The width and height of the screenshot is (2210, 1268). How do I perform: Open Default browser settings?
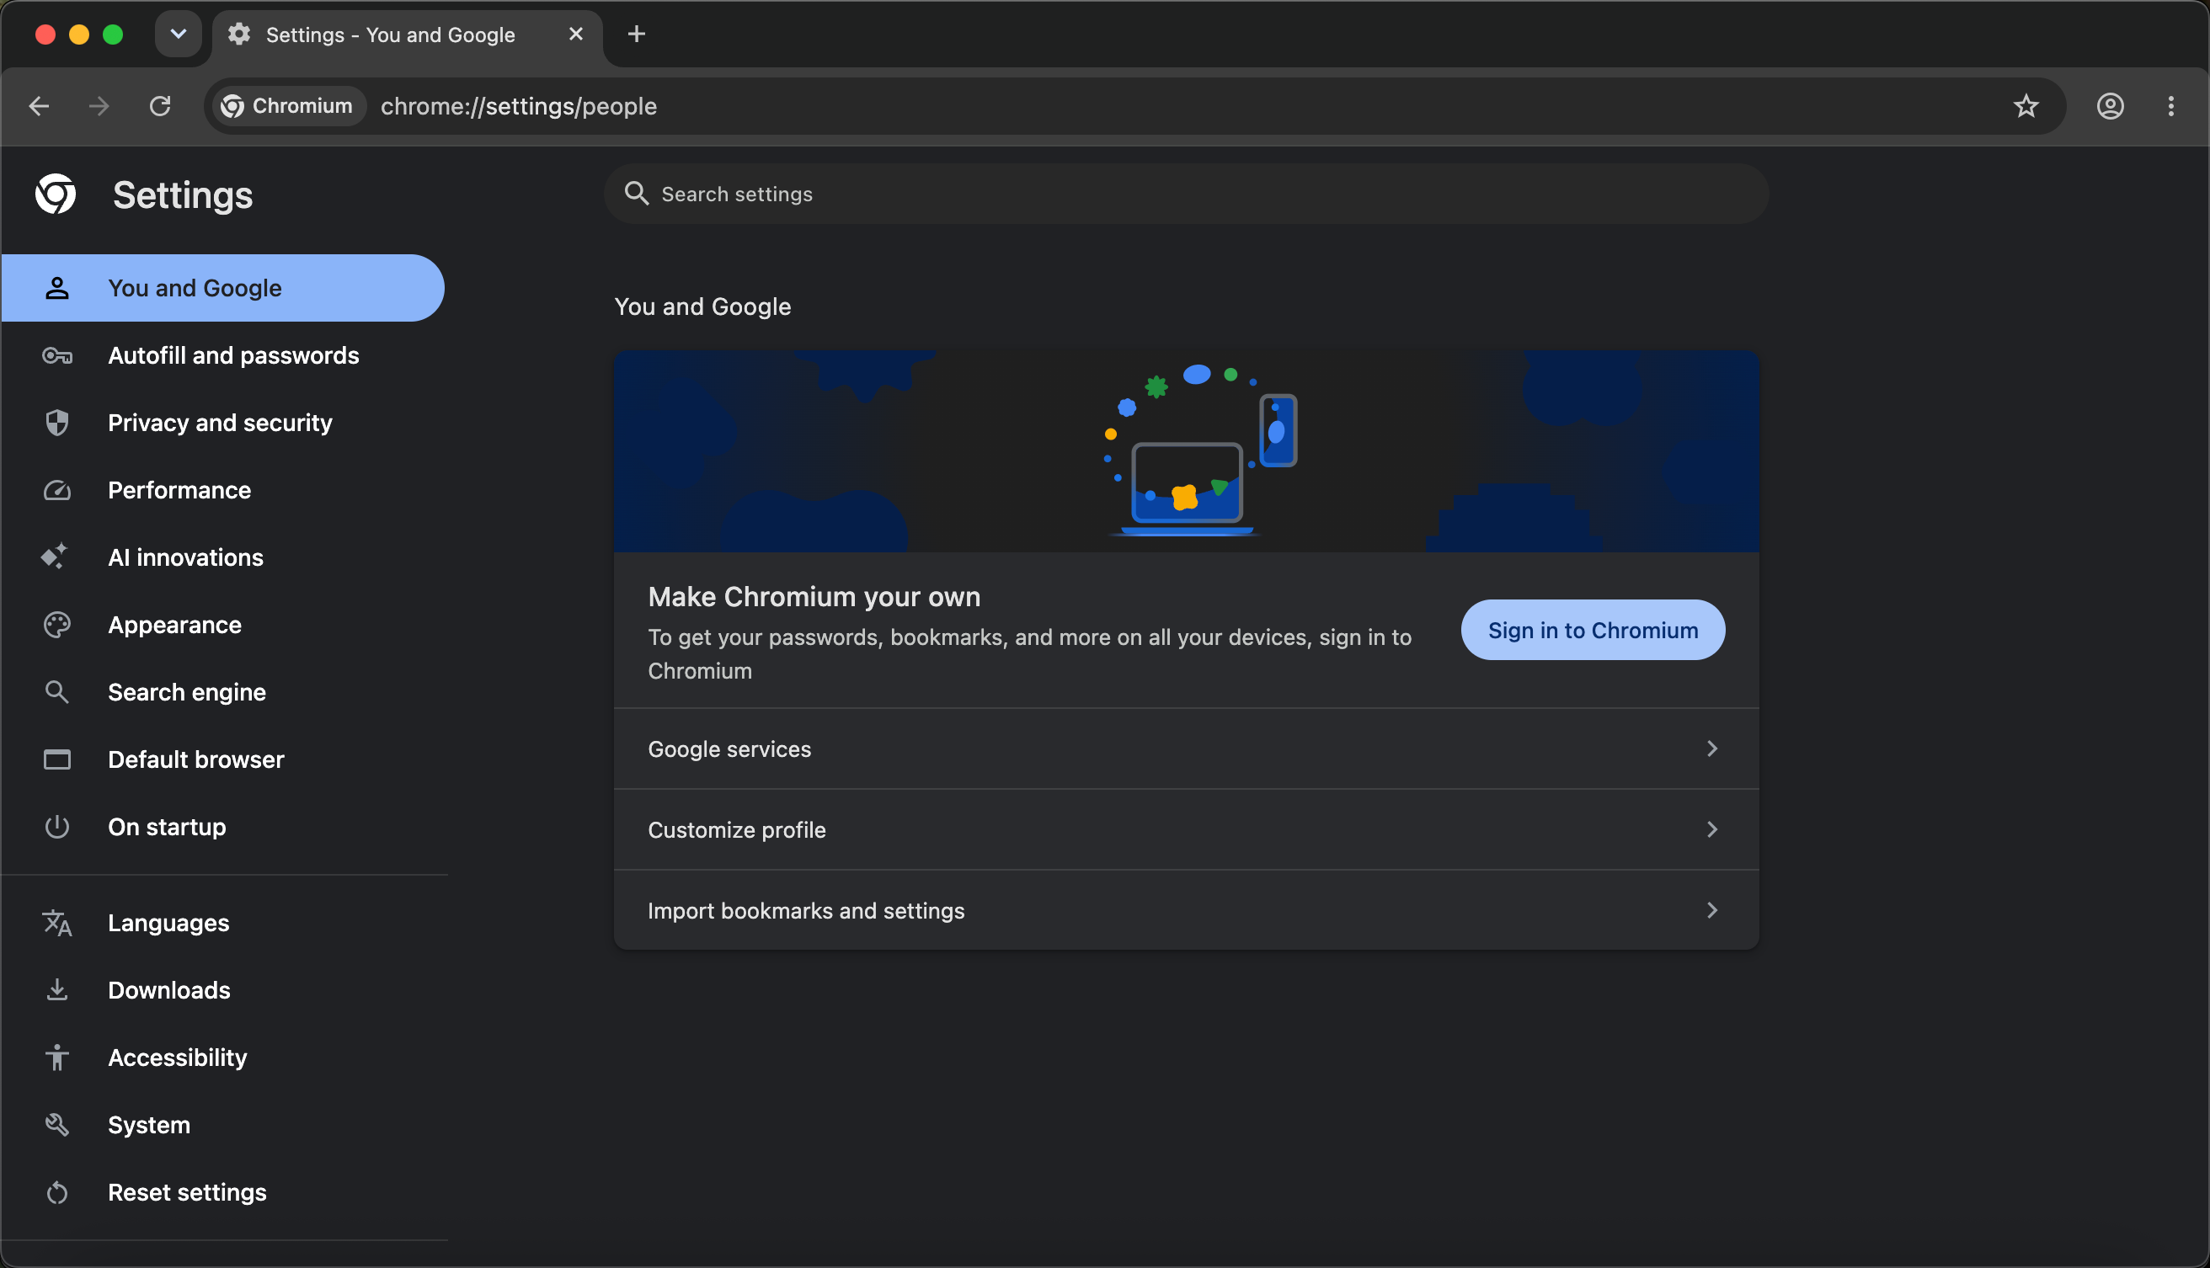(x=223, y=759)
